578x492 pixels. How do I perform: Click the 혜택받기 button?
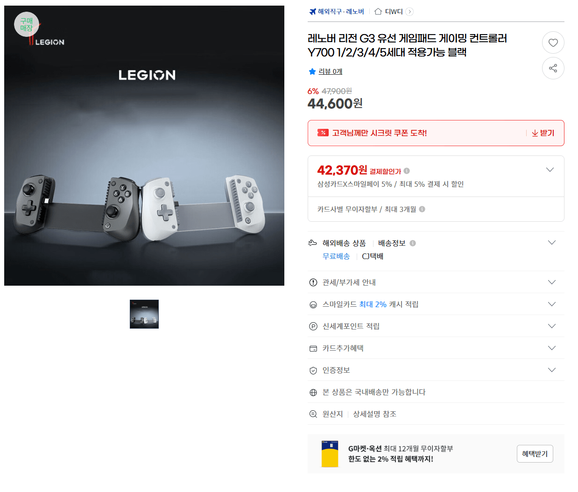535,454
